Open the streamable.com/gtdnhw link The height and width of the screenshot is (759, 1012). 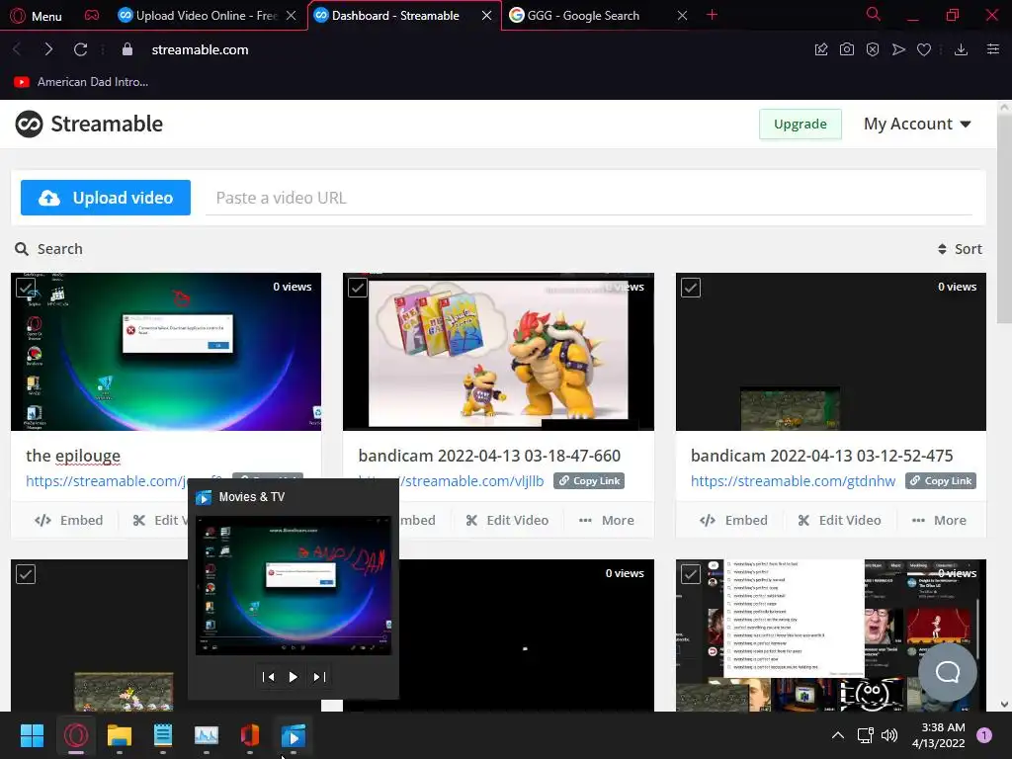click(794, 481)
